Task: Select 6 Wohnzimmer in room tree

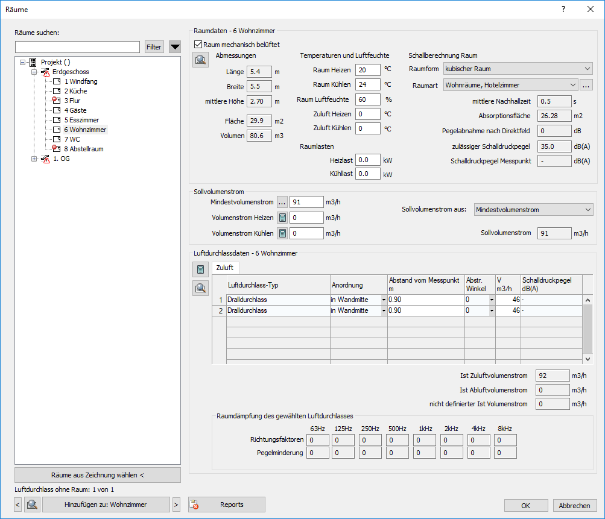Action: [x=85, y=130]
